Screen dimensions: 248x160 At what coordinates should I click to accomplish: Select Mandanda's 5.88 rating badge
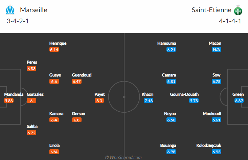(9, 100)
